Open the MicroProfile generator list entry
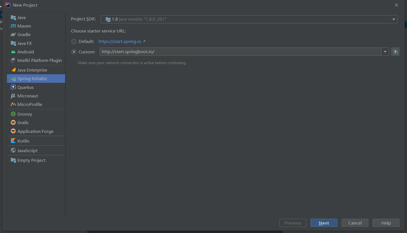407x233 pixels. [x=28, y=104]
